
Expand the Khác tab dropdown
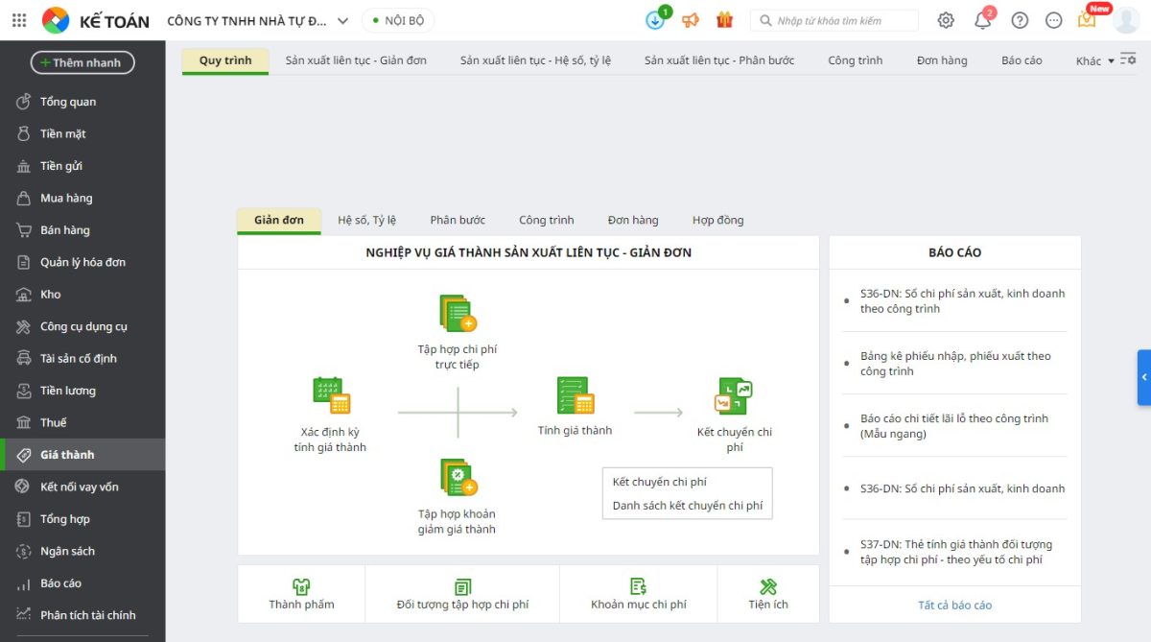pos(1094,60)
